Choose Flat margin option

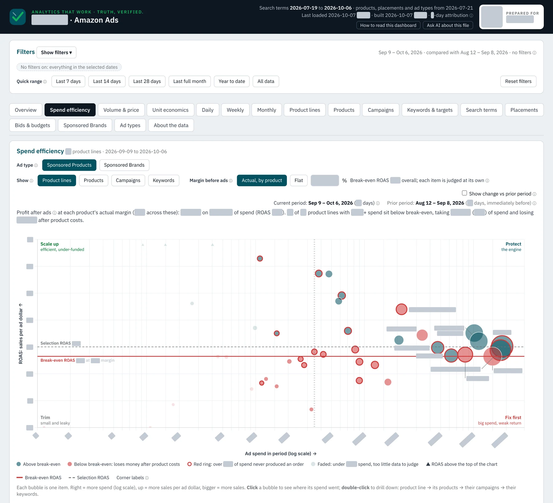tap(299, 180)
